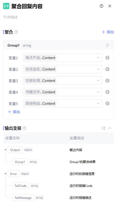Collapse the Error object tree node

click(x=5, y=174)
